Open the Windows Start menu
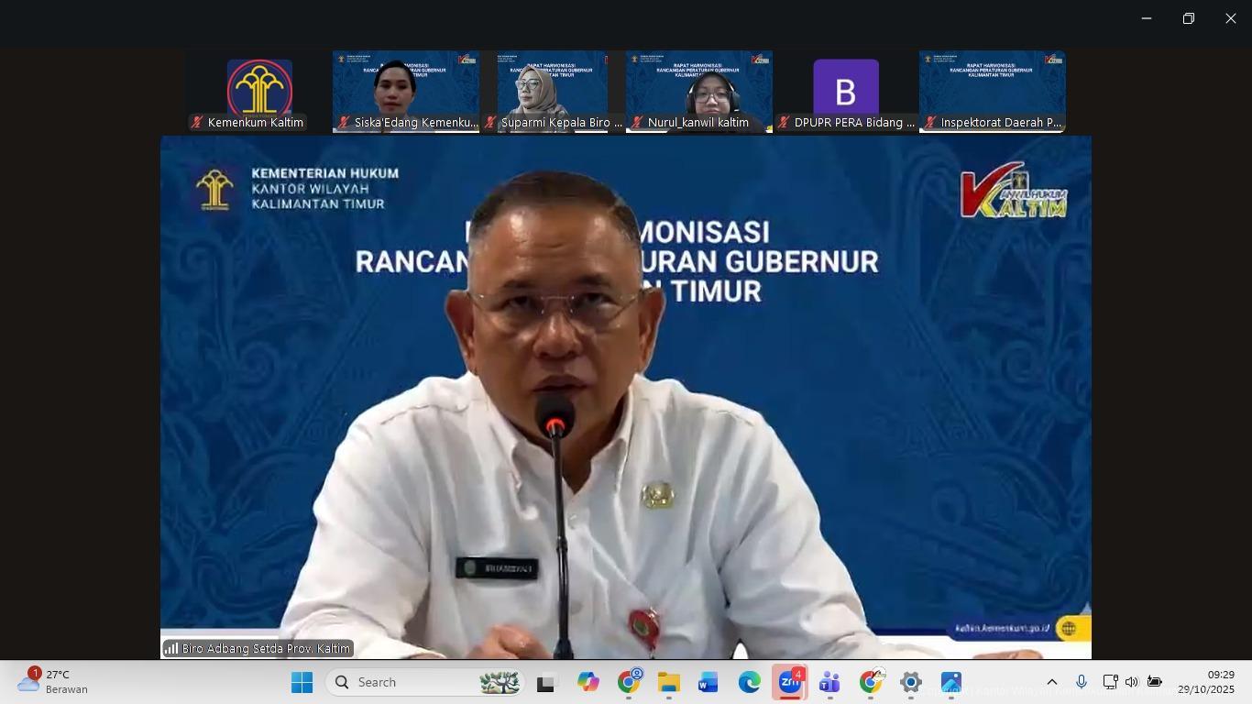 [302, 682]
